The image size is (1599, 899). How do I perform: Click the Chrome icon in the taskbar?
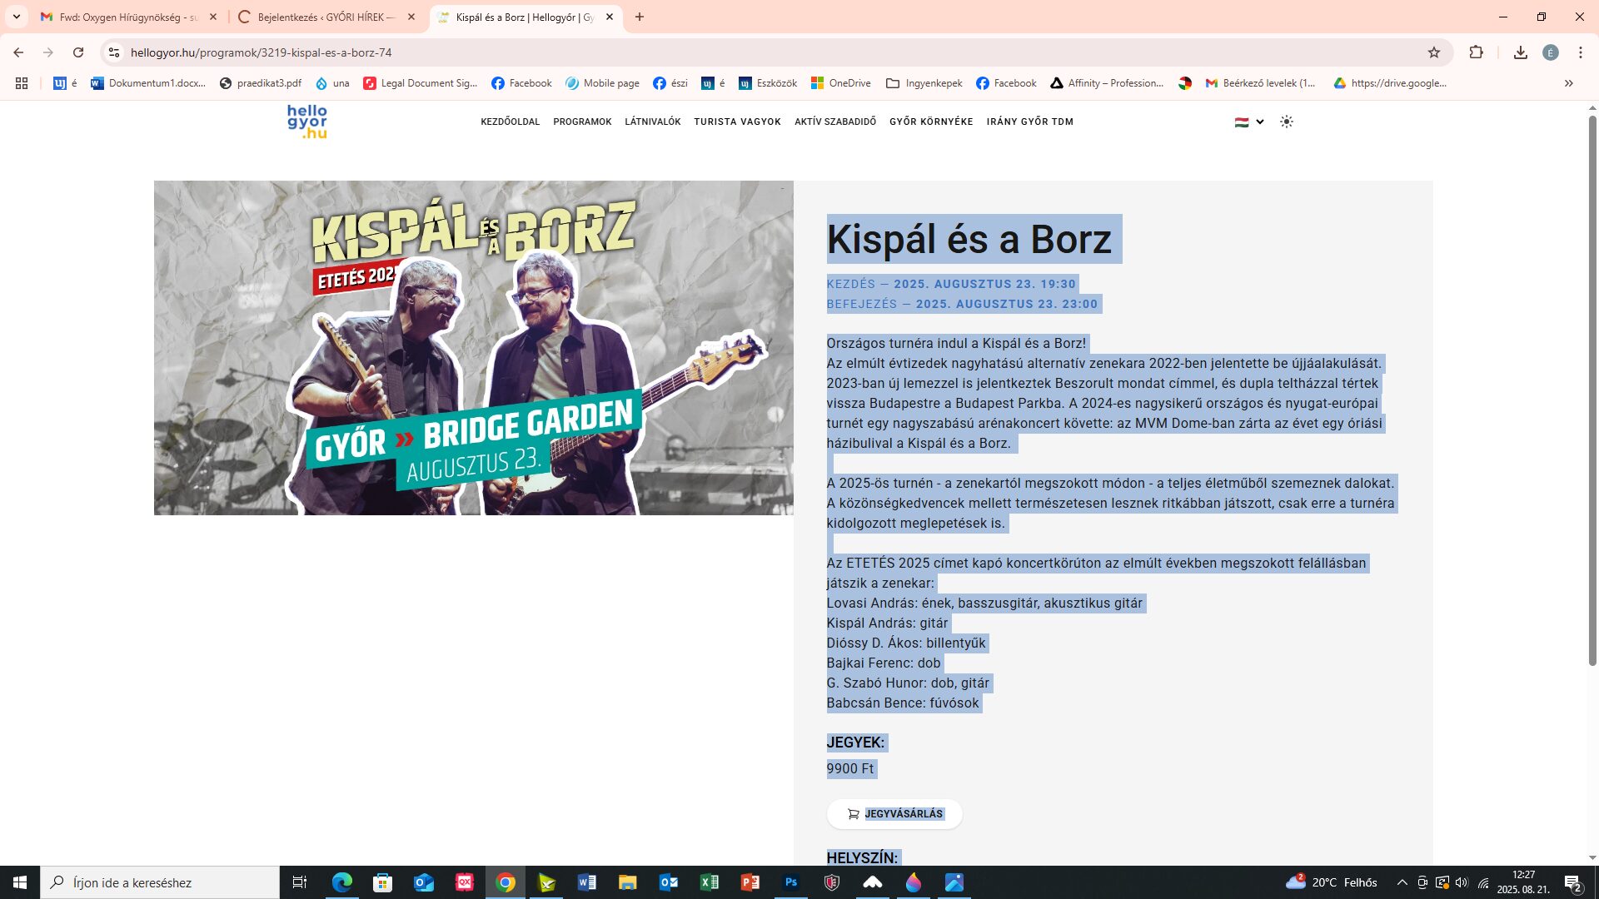click(506, 882)
